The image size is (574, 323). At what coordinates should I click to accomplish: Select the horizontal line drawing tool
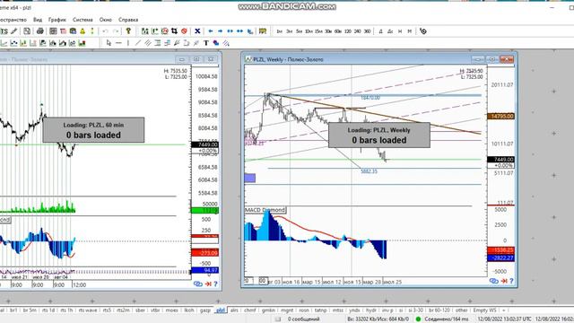click(118, 43)
